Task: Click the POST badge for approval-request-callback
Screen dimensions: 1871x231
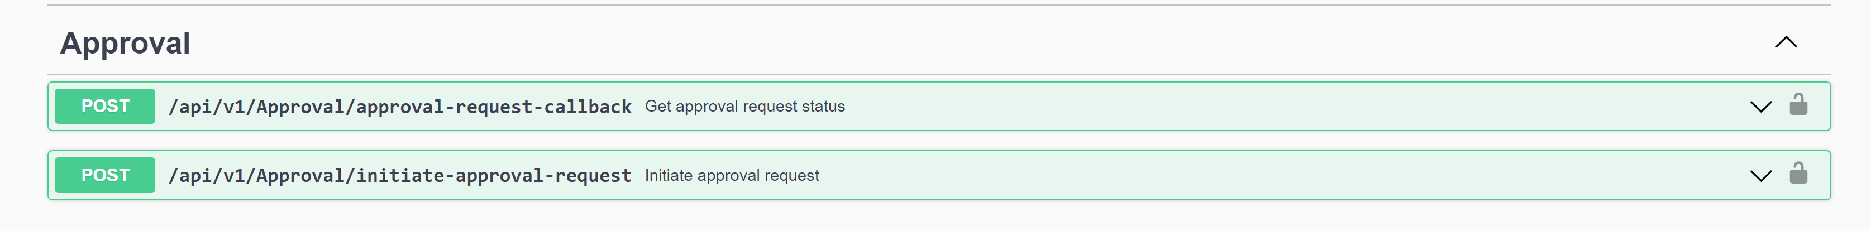Action: click(x=104, y=106)
